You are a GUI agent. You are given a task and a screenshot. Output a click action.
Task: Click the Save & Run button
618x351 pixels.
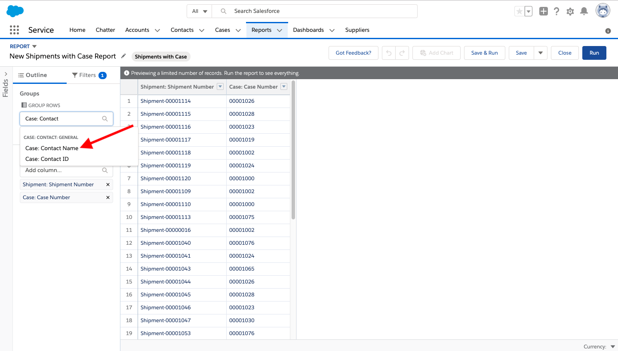[x=484, y=53]
